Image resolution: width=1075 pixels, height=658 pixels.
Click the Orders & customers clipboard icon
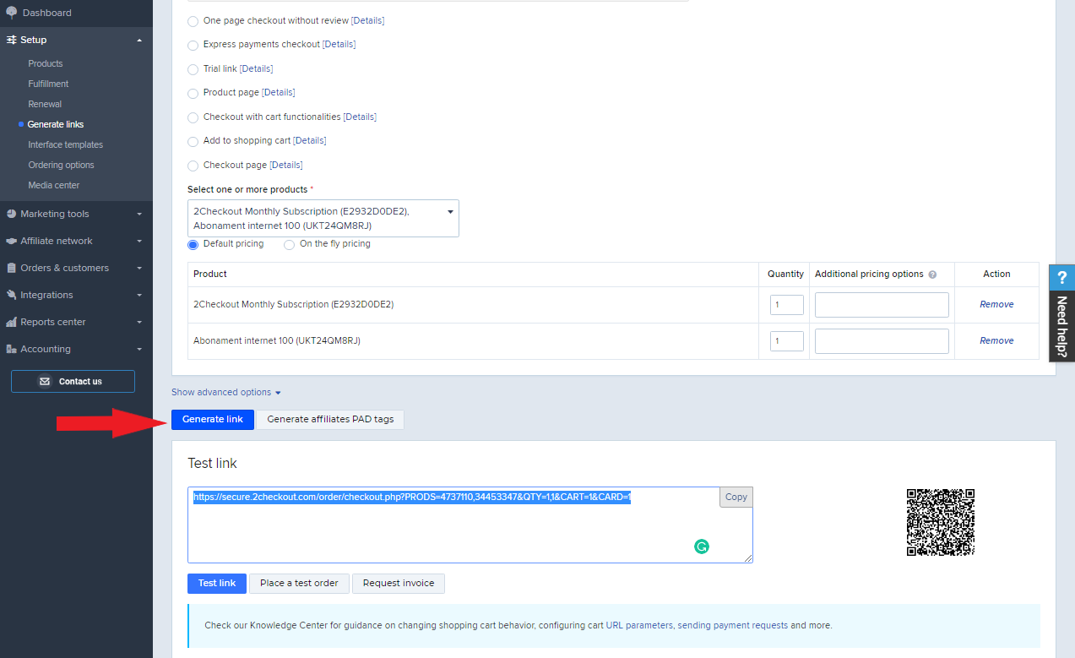[12, 268]
